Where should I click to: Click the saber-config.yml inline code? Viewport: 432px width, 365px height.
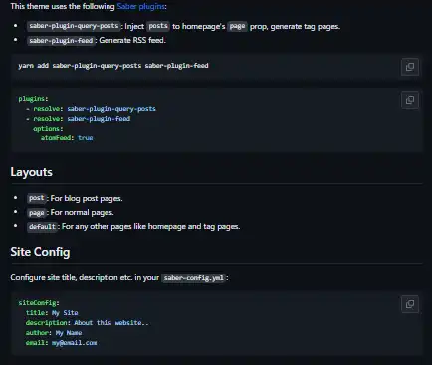193,278
